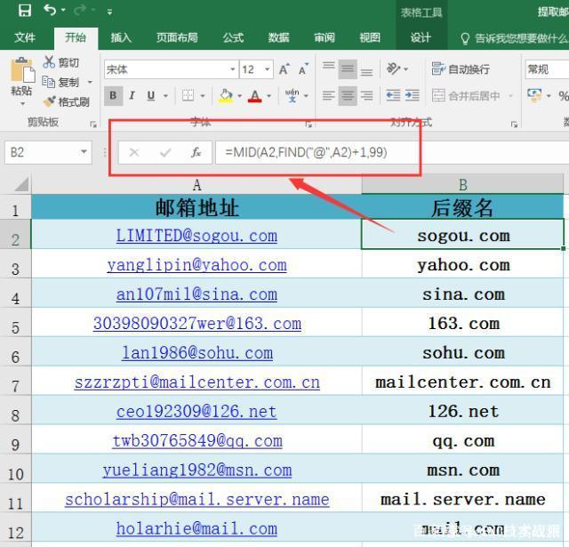Screen dimensions: 569x547
Task: Toggle Underline formatting
Action: [151, 95]
